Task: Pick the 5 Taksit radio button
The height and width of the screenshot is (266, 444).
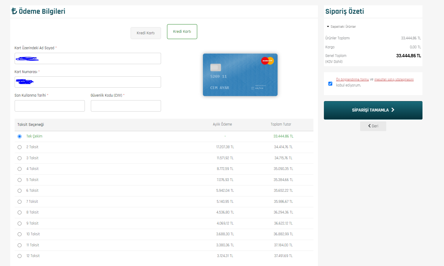Action: 19,180
